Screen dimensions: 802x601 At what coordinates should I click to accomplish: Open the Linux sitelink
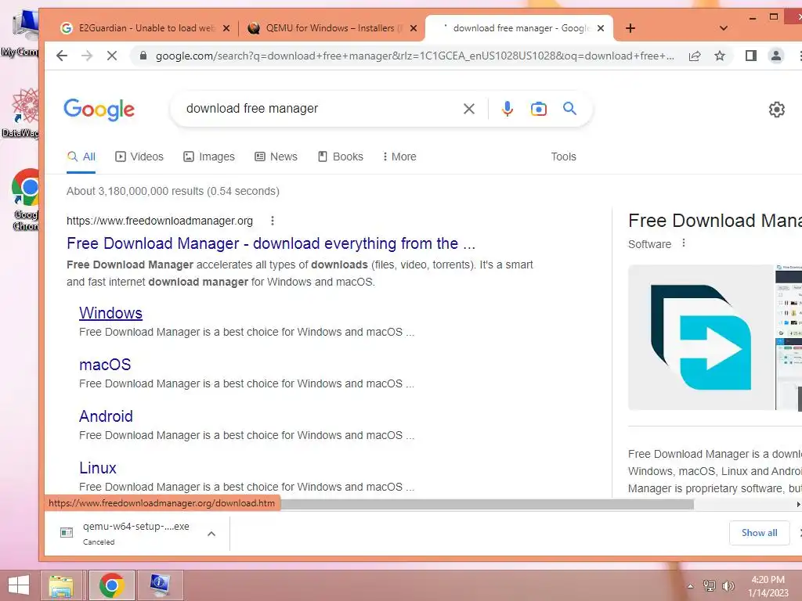click(98, 468)
